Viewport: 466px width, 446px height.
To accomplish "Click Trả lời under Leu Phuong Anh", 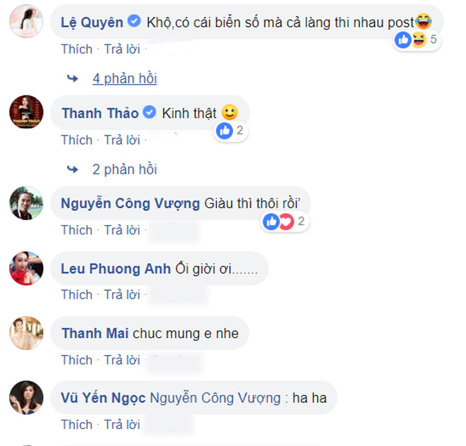I will (x=122, y=295).
